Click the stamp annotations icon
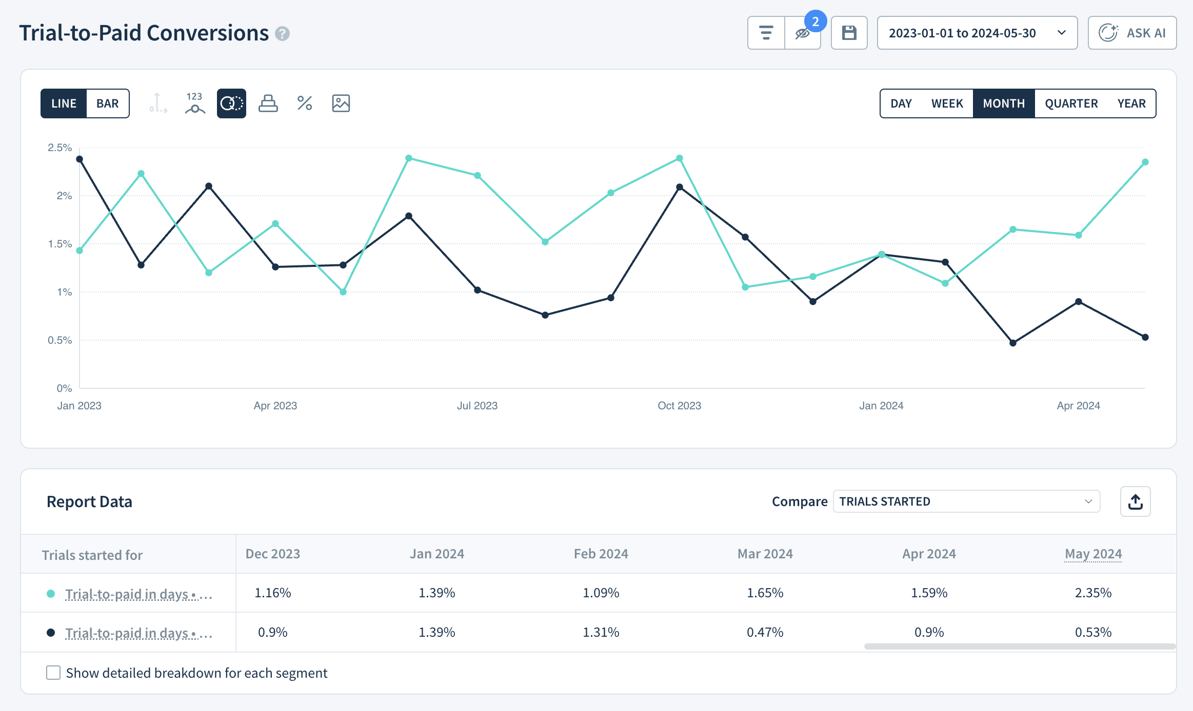This screenshot has height=711, width=1193. (268, 103)
